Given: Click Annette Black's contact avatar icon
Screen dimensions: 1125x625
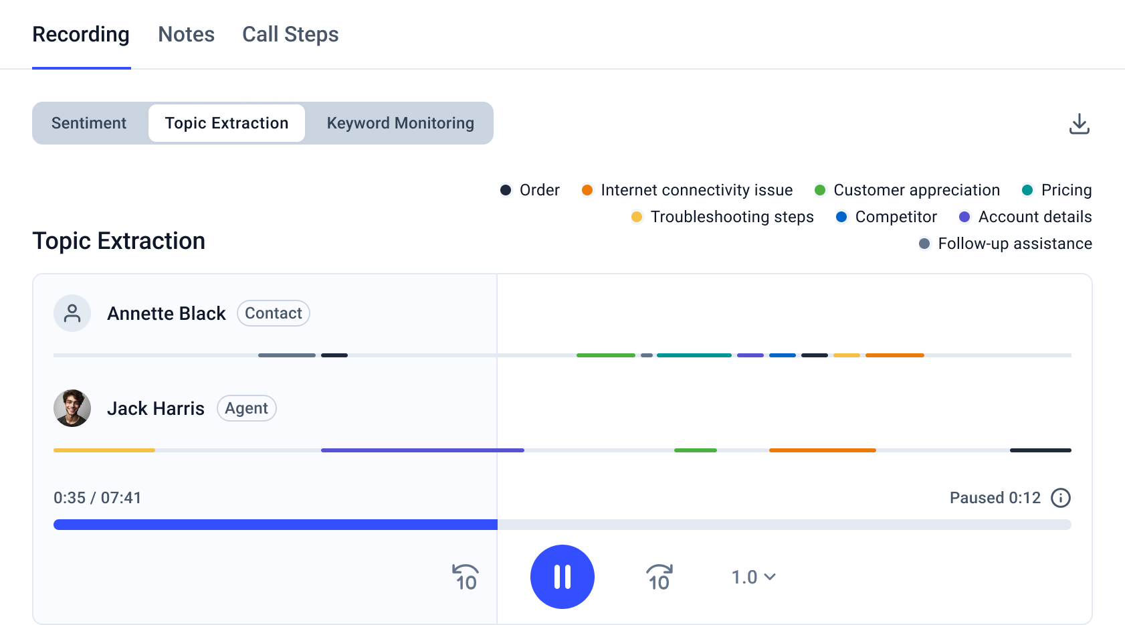Looking at the screenshot, I should (72, 313).
